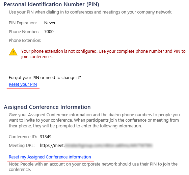Click the Meeting URL label
Viewport: 189px width, 175px height.
coord(22,146)
